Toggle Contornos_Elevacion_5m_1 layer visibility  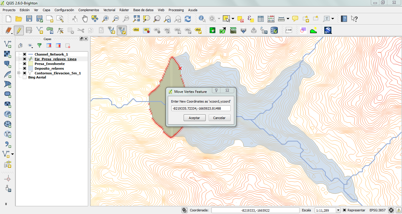[x=25, y=73]
